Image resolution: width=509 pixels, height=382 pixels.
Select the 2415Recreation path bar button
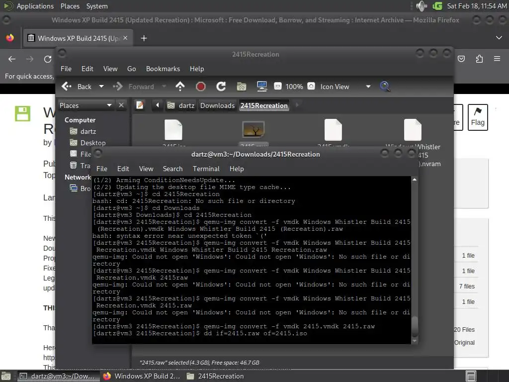coord(264,105)
